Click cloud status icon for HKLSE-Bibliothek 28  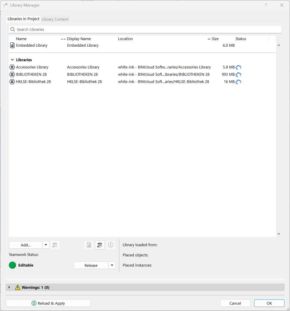238,82
